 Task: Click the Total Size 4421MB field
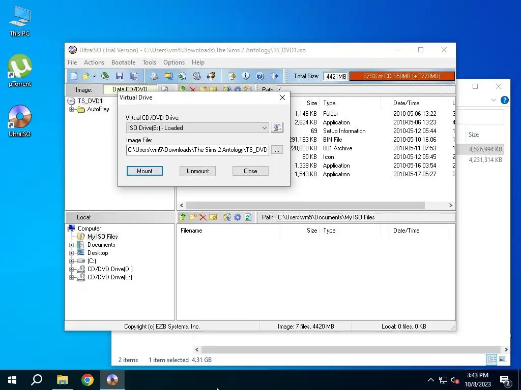pos(335,76)
